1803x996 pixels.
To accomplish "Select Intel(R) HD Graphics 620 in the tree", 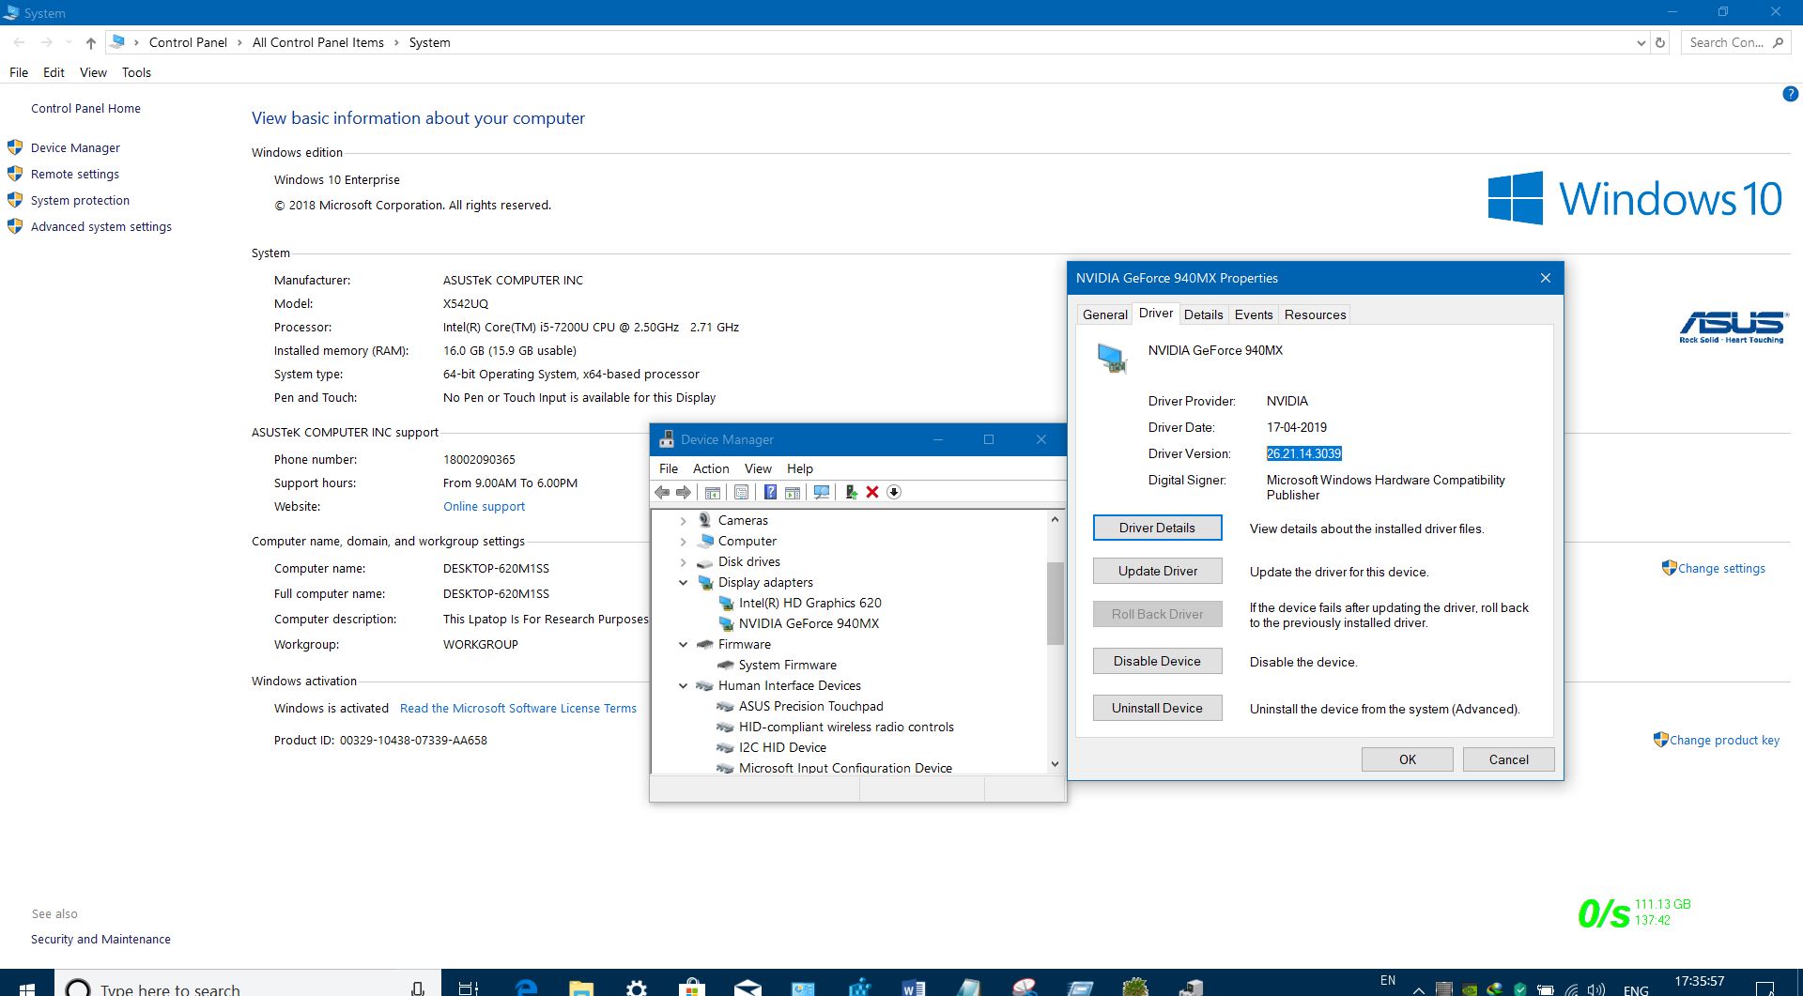I will [809, 603].
